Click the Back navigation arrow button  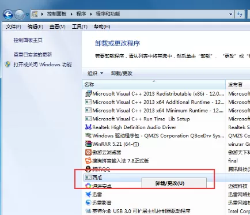point(8,14)
